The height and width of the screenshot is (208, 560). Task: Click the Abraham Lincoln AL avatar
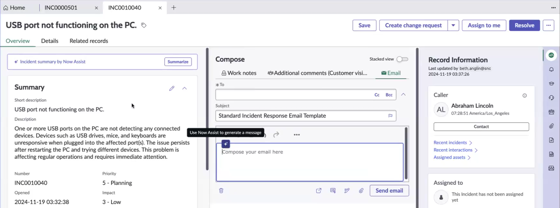tap(441, 110)
